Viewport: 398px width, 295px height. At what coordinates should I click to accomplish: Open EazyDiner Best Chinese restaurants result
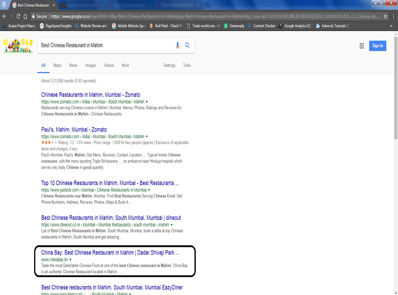click(112, 288)
